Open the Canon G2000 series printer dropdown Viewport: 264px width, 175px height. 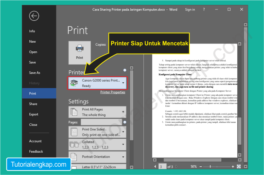[98, 83]
